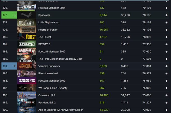Expand The Forest row with plus
This screenshot has width=171, height=113.
coord(166,37)
